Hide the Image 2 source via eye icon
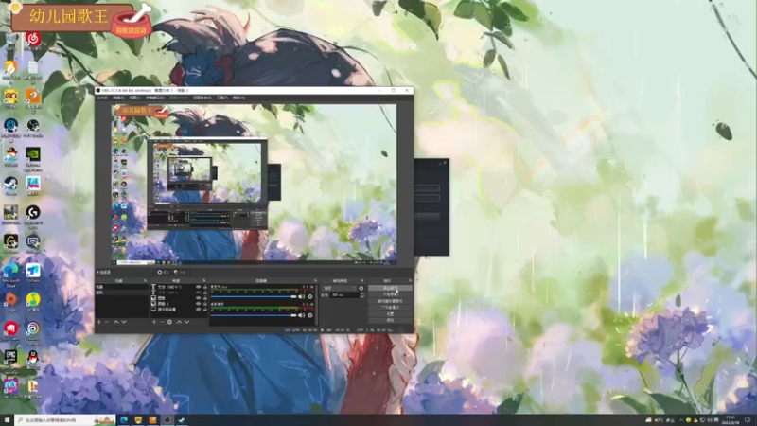The width and height of the screenshot is (757, 426). [199, 303]
